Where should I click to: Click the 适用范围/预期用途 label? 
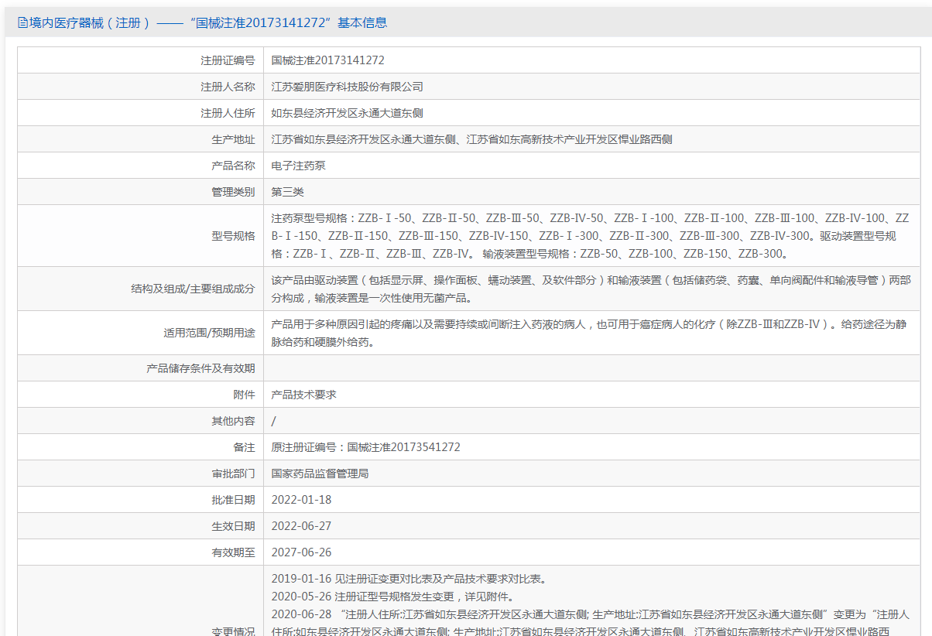click(209, 333)
